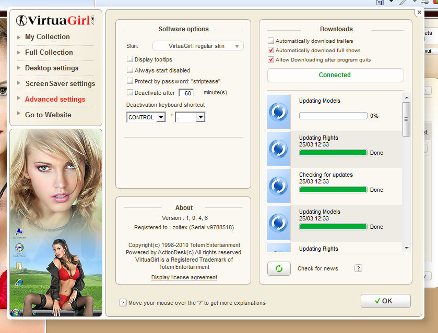This screenshot has height=333, width=438.
Task: Choose Go to Website
Action: point(48,115)
